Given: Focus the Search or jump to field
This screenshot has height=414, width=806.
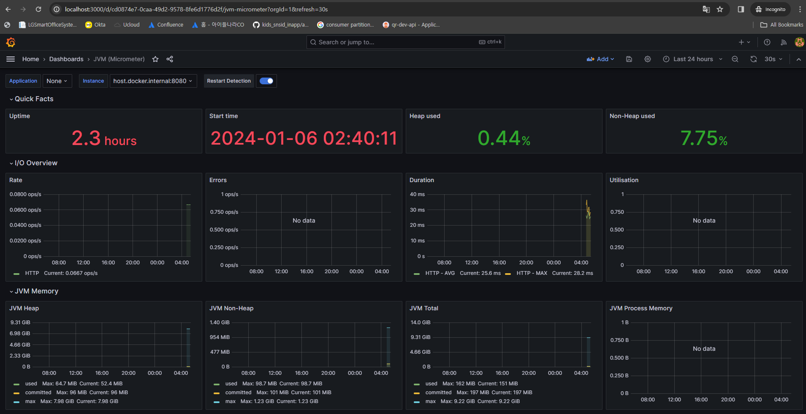Looking at the screenshot, I should (x=405, y=42).
